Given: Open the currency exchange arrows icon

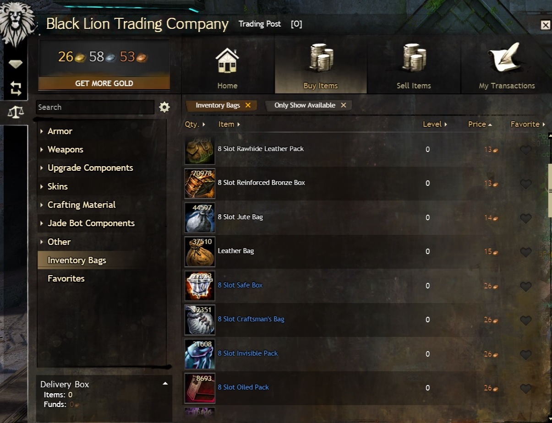Looking at the screenshot, I should tap(16, 88).
